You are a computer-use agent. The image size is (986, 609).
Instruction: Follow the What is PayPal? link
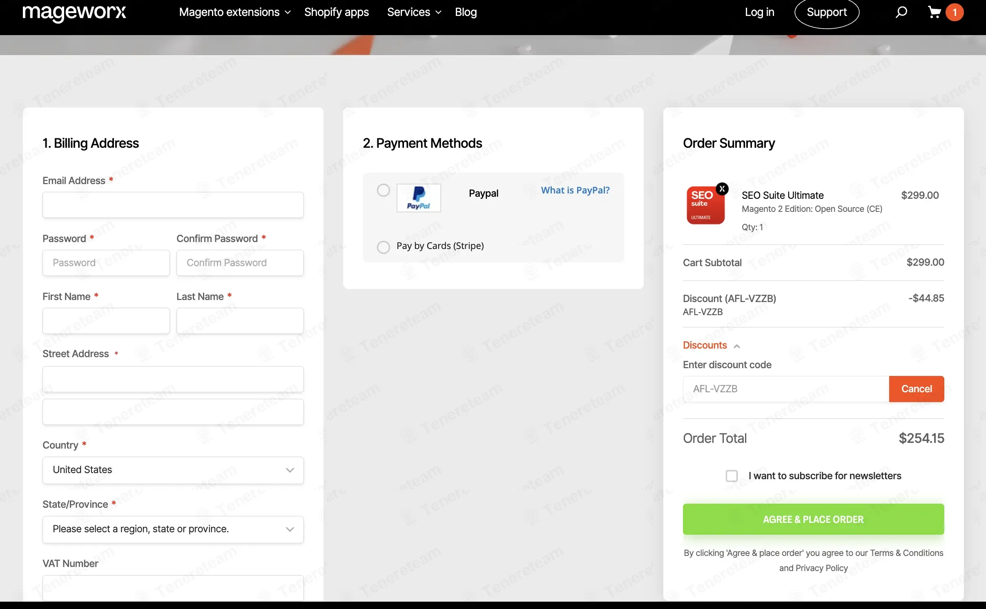575,190
